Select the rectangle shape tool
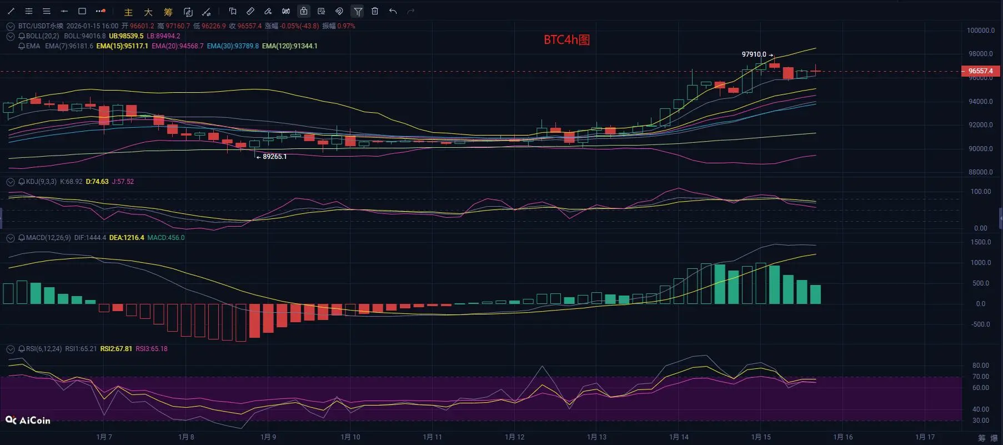1003x445 pixels. tap(82, 11)
